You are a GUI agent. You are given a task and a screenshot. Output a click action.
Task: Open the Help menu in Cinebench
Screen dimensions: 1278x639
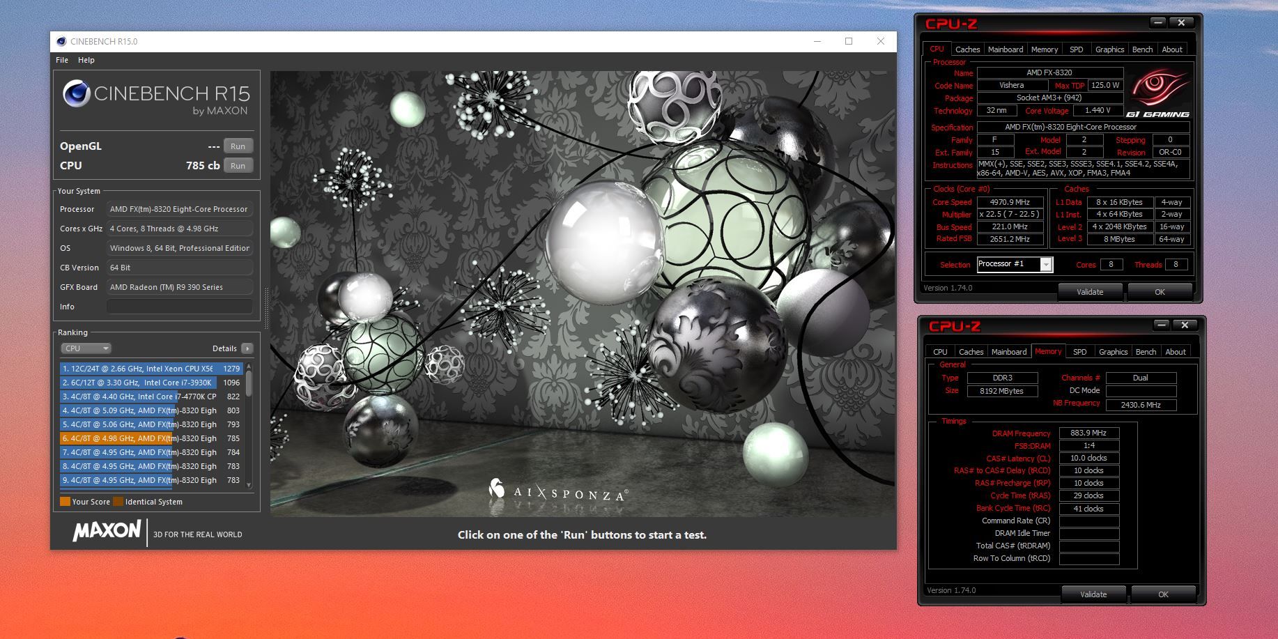(x=86, y=60)
